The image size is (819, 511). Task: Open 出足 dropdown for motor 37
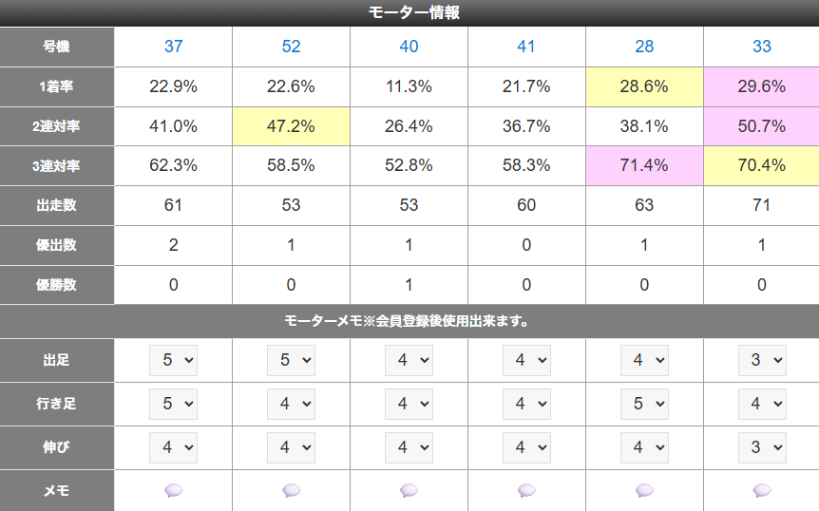click(x=173, y=361)
